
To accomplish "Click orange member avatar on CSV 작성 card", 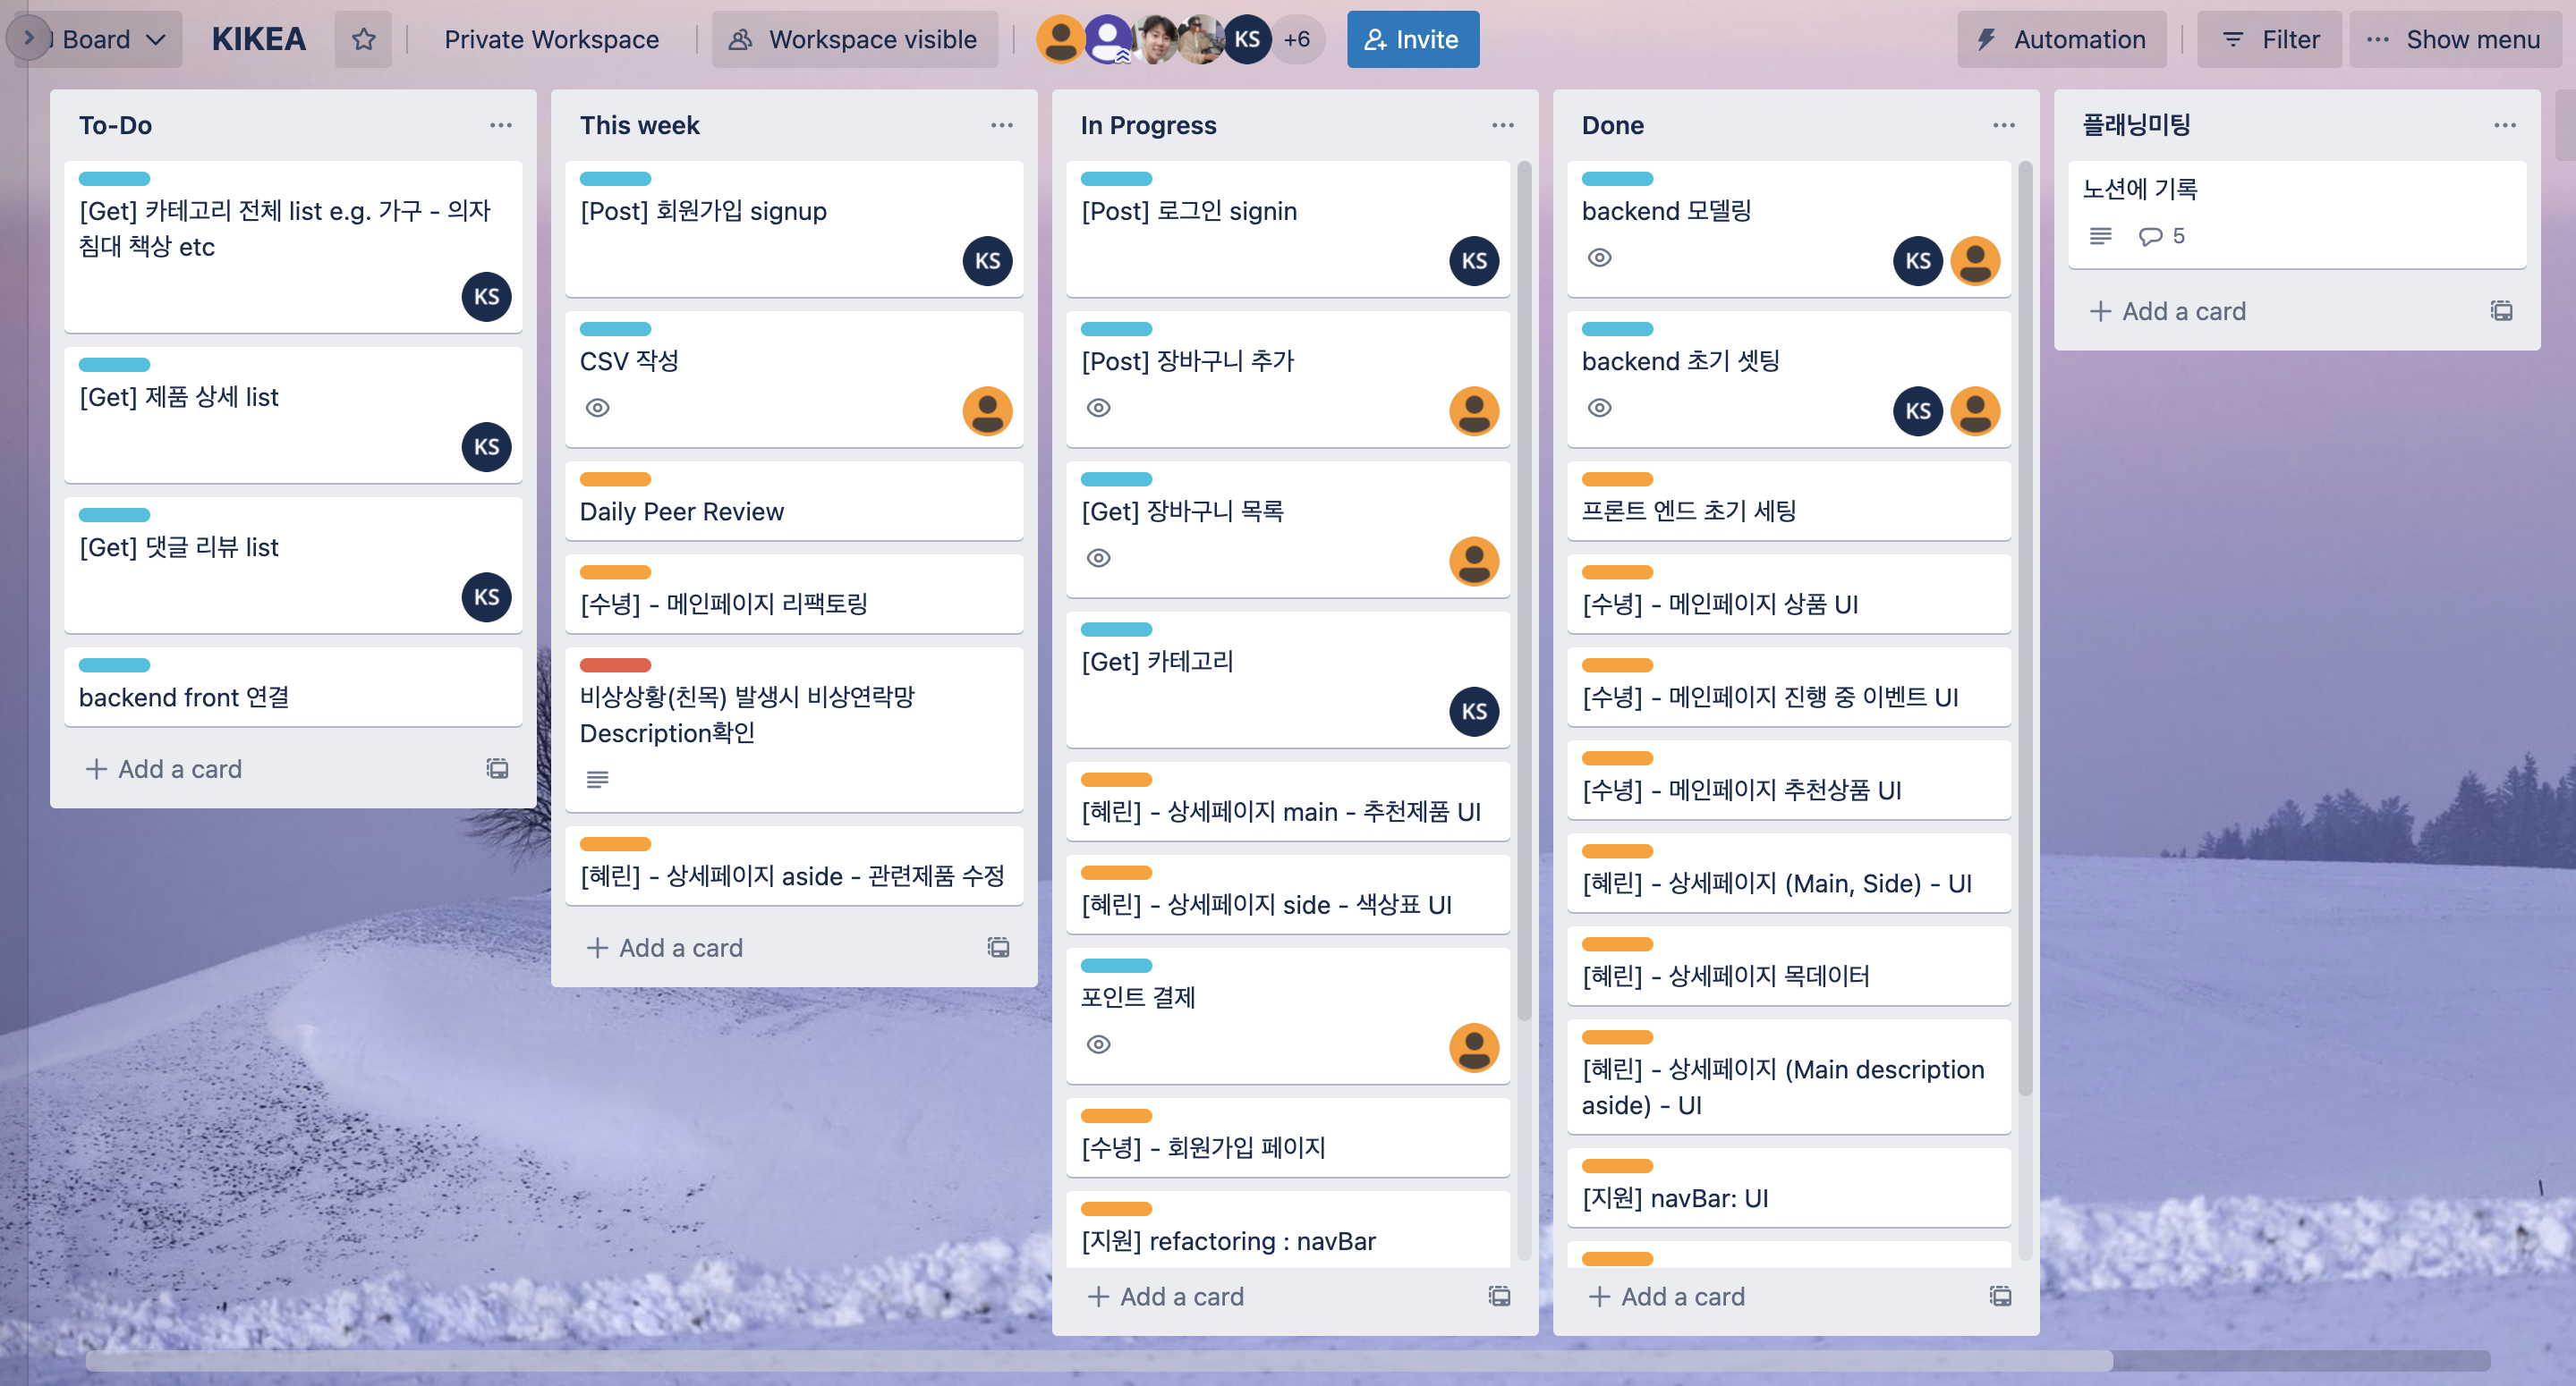I will tap(987, 410).
